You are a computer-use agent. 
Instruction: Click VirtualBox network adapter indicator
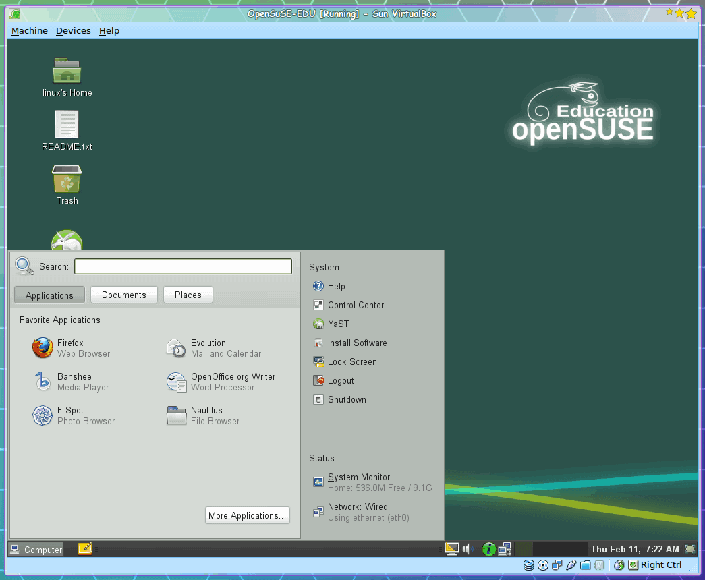(557, 565)
